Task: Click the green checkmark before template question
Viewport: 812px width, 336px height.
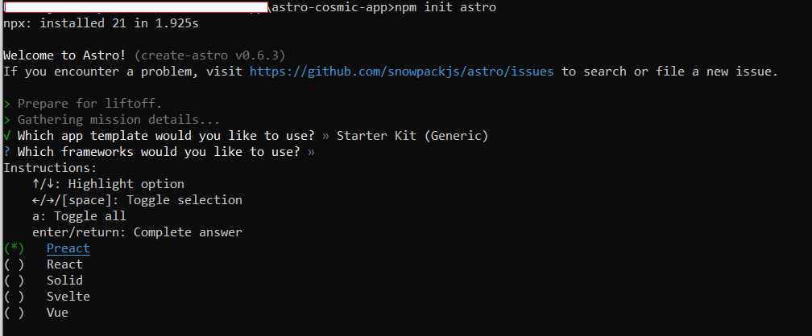Action: (6, 136)
